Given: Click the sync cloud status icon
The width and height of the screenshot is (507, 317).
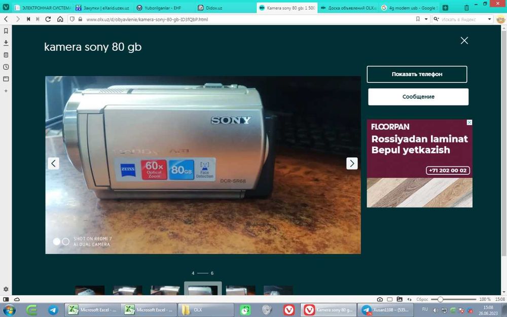Looking at the screenshot, I should (x=17, y=299).
